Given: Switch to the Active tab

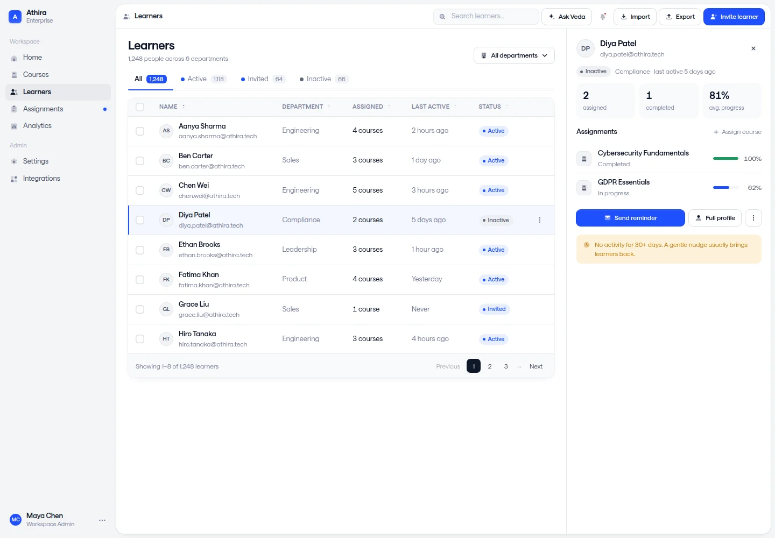Looking at the screenshot, I should pyautogui.click(x=203, y=79).
